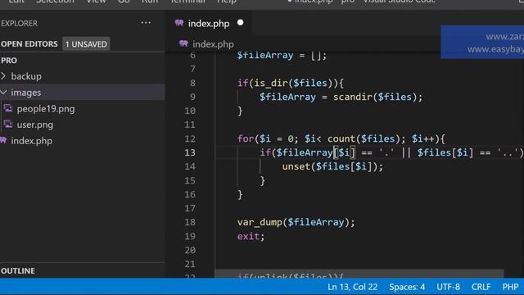Click the image icon beside user.png
The height and width of the screenshot is (295, 524).
coord(8,125)
